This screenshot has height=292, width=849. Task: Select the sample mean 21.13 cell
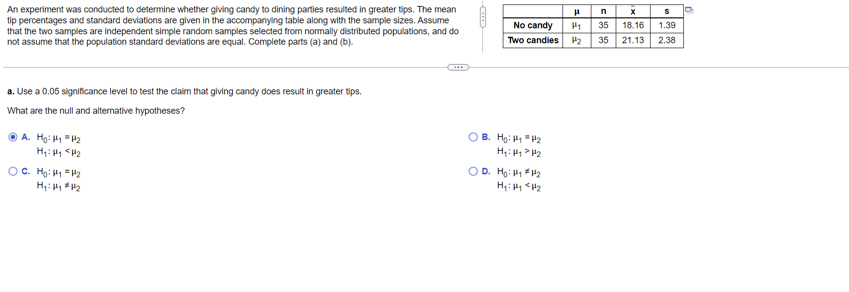633,41
